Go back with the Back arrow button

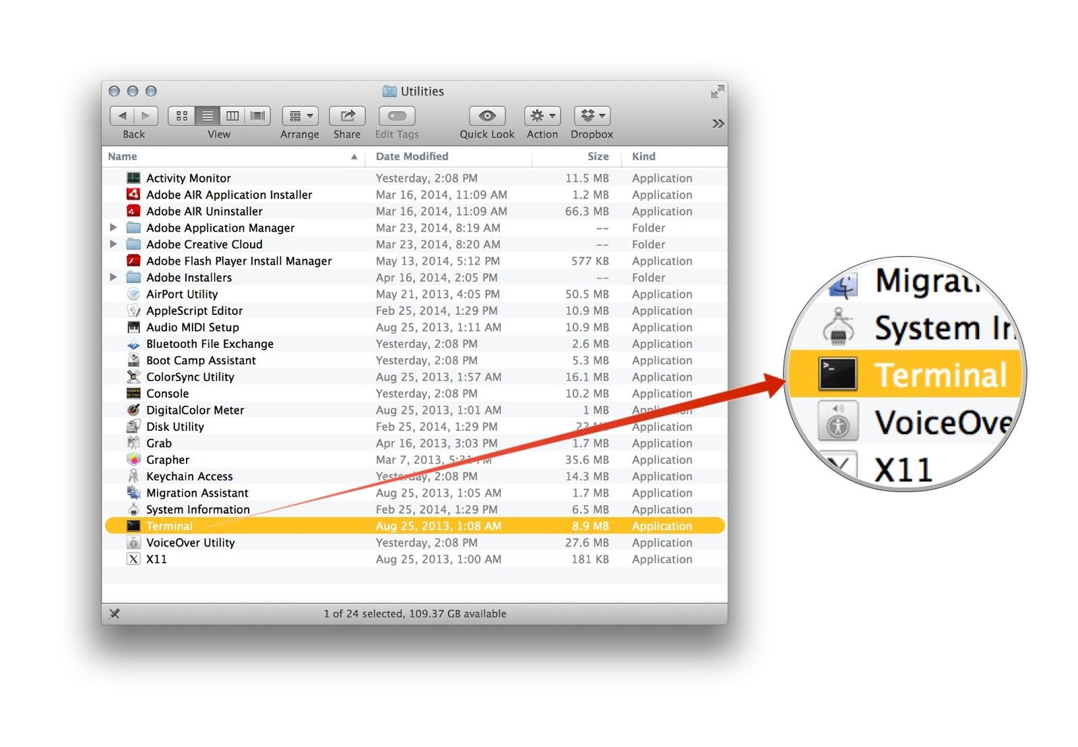[122, 116]
